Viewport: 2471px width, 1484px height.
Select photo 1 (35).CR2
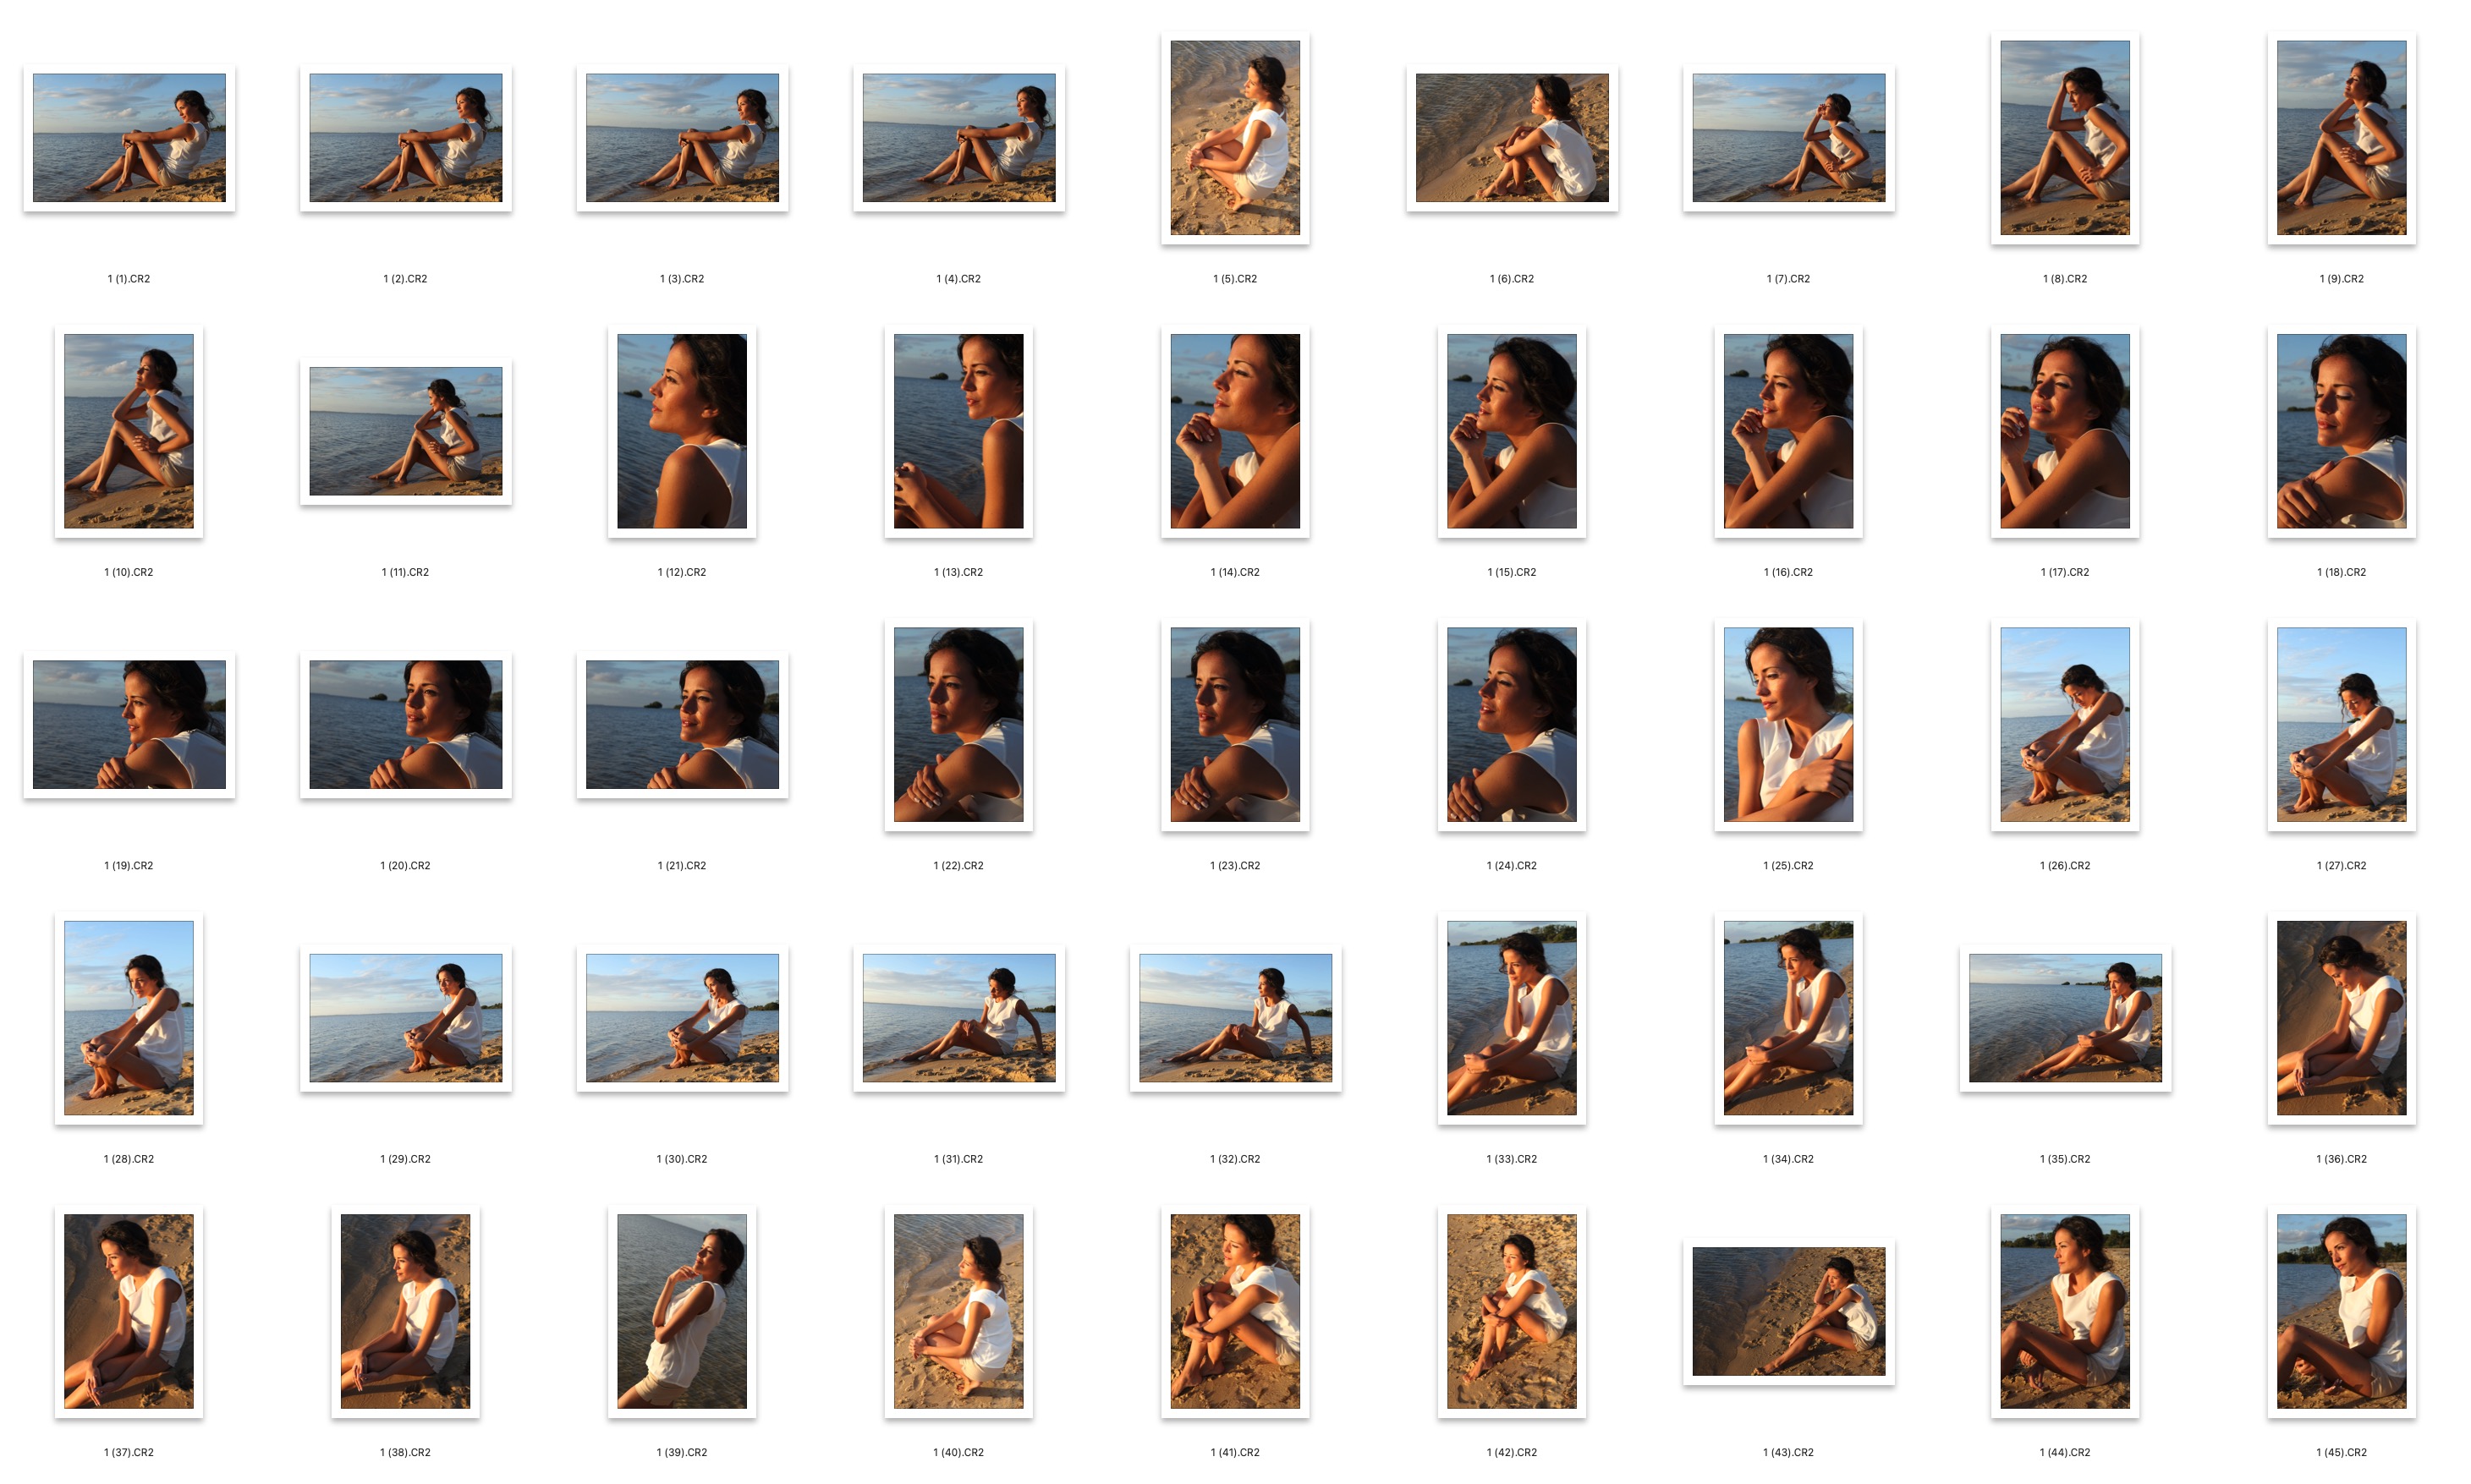point(2065,1018)
